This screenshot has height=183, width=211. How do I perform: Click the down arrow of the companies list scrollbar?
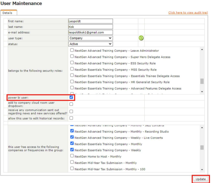(202, 170)
